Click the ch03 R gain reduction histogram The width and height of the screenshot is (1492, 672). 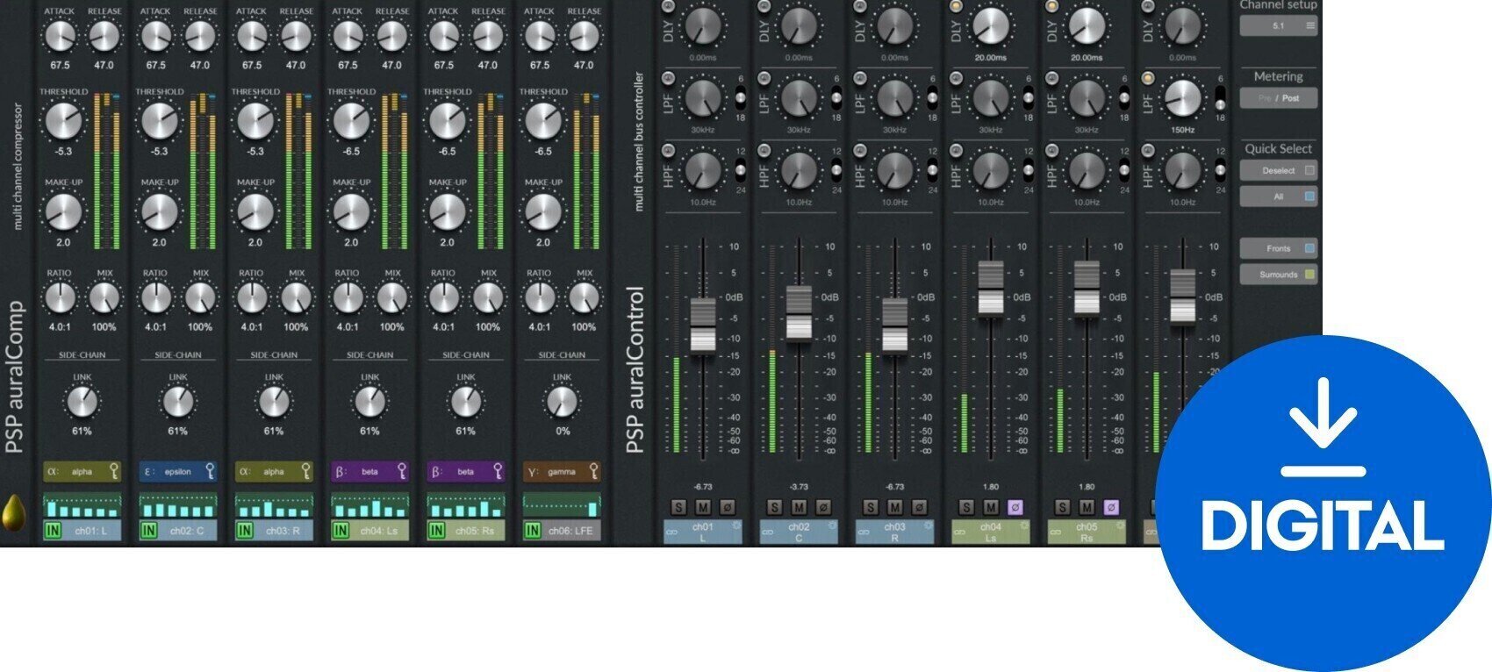[274, 505]
